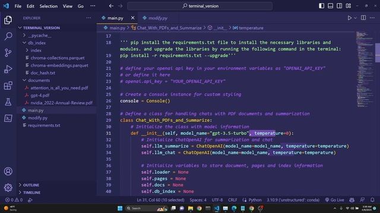Open the Selection menu
The height and width of the screenshot is (213, 380).
pos(49,7)
